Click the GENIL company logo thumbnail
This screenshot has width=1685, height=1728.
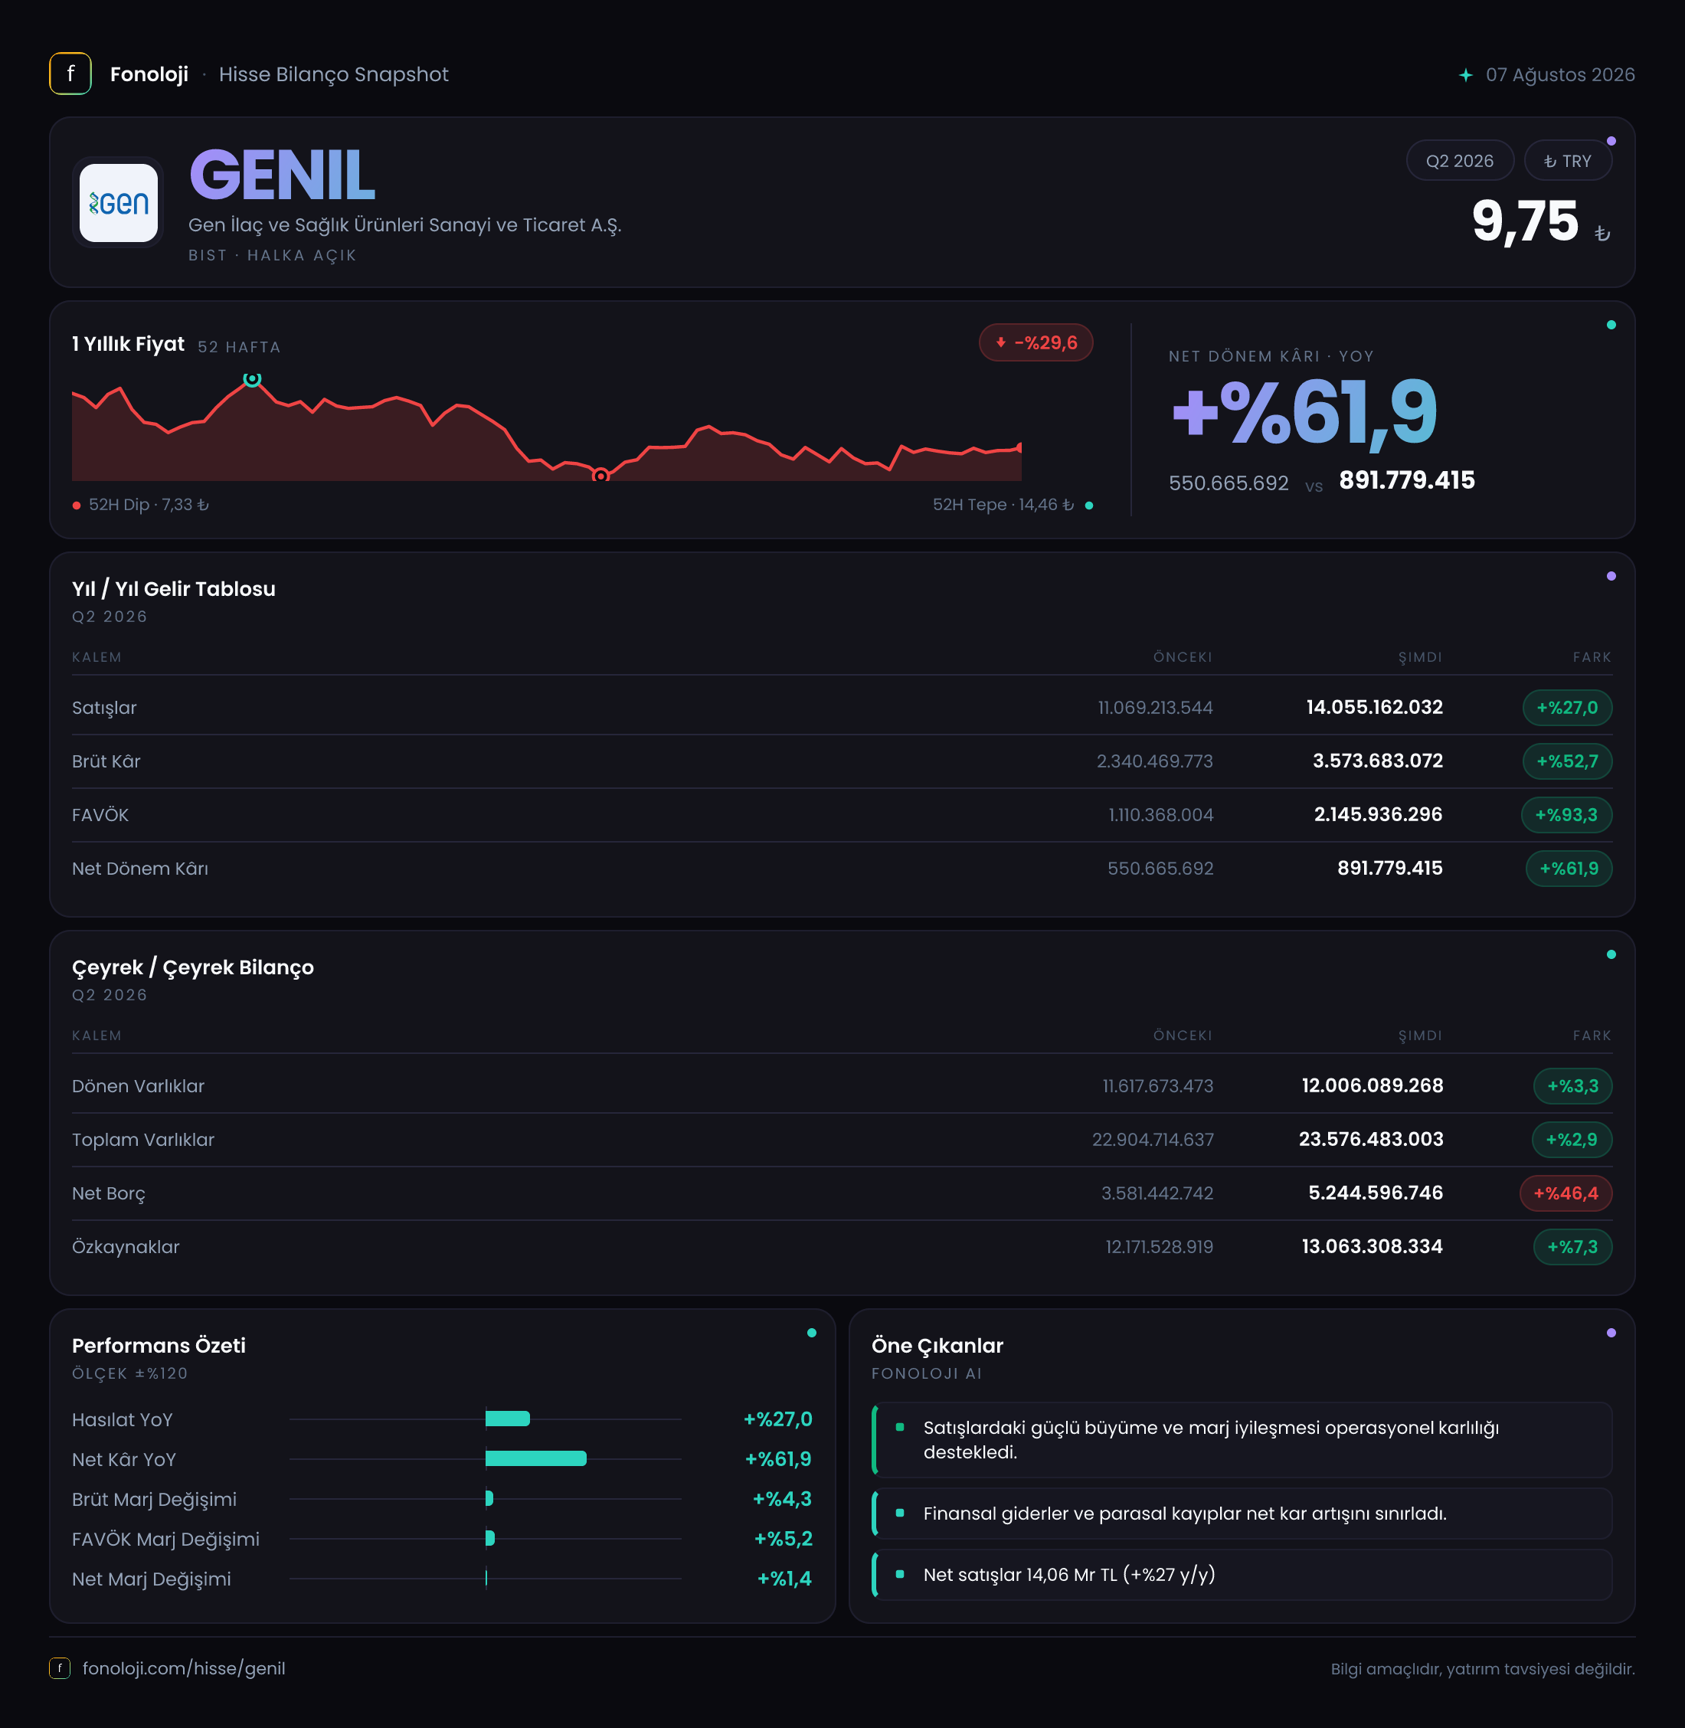click(119, 203)
